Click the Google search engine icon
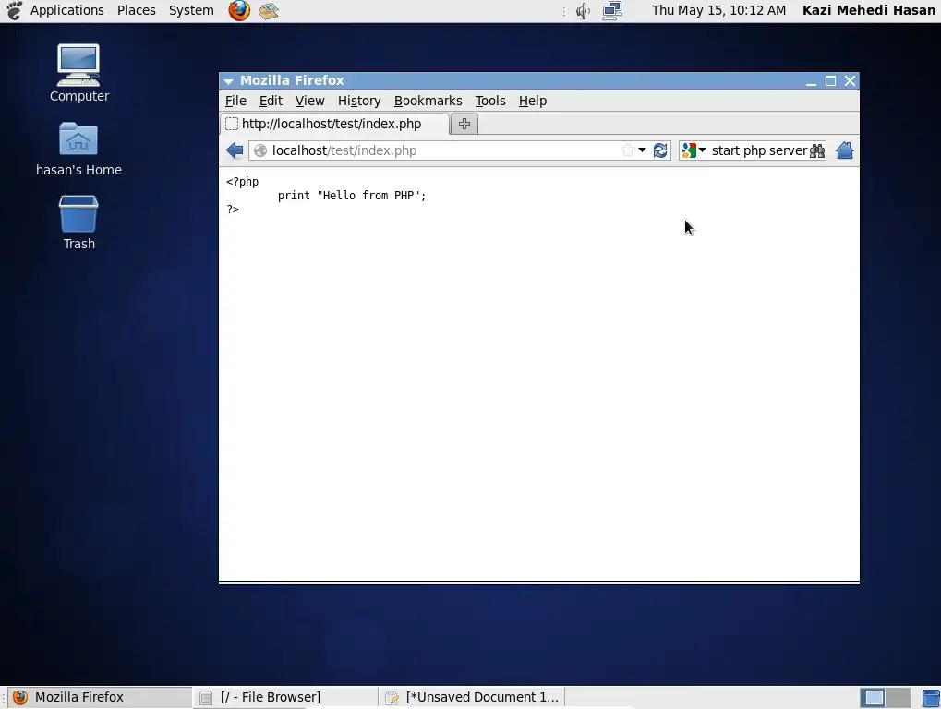 point(689,150)
